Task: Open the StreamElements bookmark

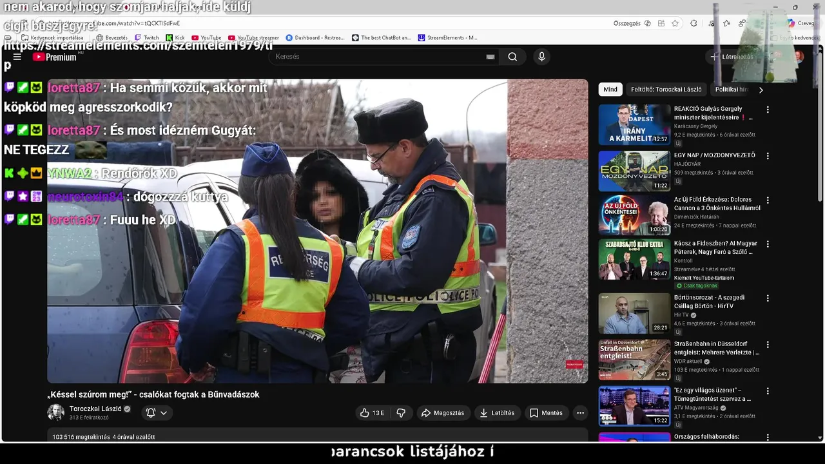Action: 448,38
